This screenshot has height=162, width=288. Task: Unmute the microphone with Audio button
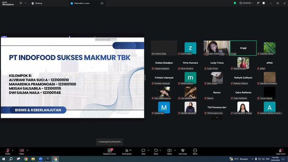[8, 152]
